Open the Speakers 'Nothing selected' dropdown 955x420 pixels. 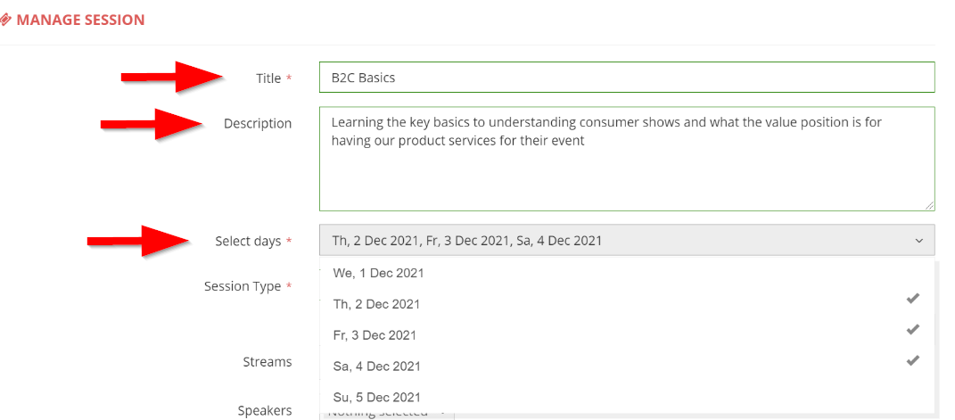point(387,414)
